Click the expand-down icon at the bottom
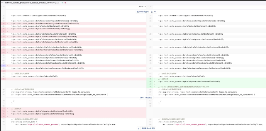Screen dimensions: 266x131 [x=139, y=128]
